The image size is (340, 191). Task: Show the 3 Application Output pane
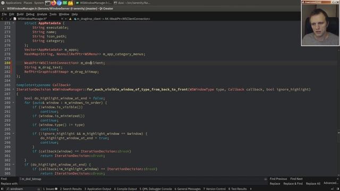click(98, 189)
